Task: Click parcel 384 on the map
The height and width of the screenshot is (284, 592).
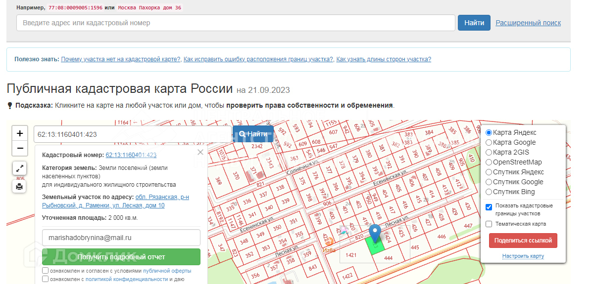Action: pyautogui.click(x=429, y=132)
